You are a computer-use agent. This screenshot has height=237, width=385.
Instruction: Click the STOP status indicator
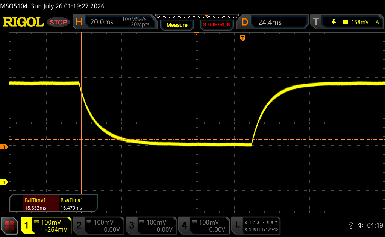pos(58,22)
